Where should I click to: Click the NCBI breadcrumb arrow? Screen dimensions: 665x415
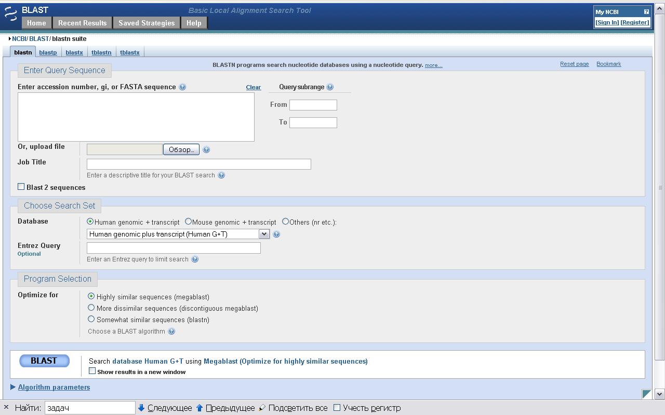coord(10,39)
